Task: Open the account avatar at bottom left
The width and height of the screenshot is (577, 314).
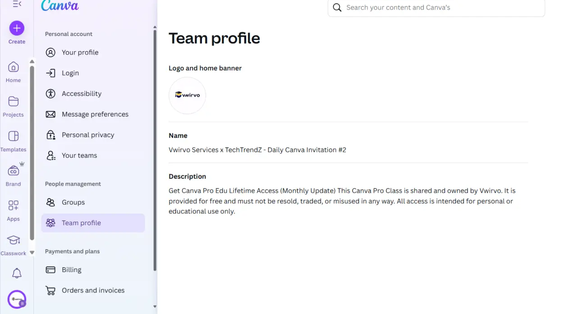Action: click(x=17, y=299)
